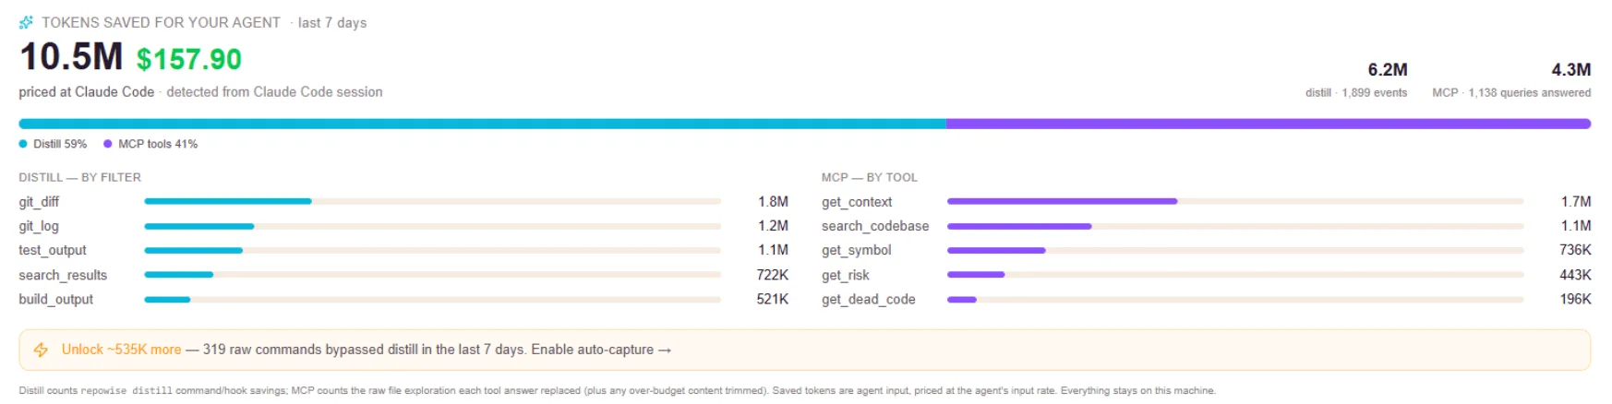This screenshot has width=1612, height=404.
Task: Select the get_symbol tool row
Action: [1207, 250]
